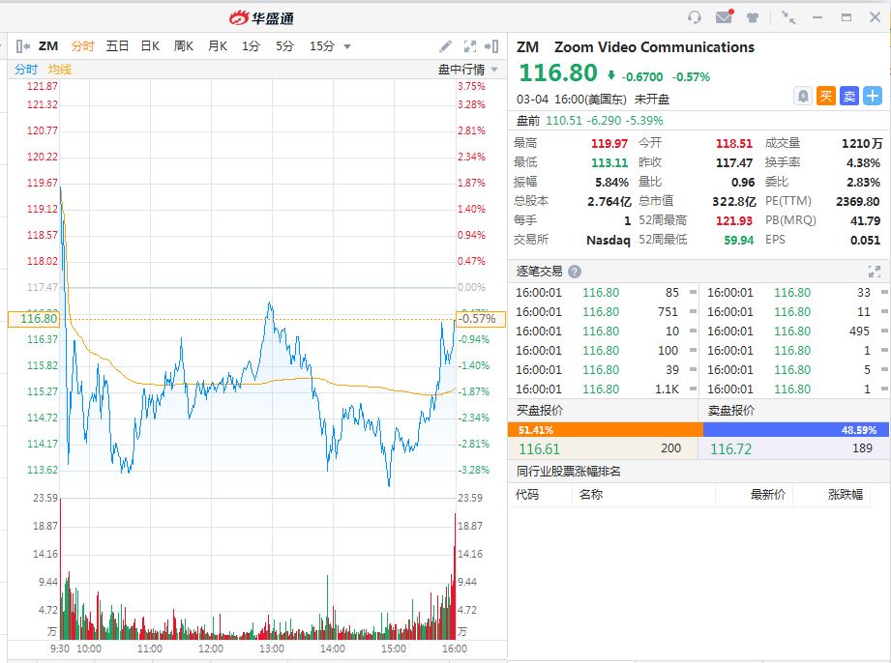891x663 pixels.
Task: Open help icon next to 逐笔交易
Action: [575, 272]
